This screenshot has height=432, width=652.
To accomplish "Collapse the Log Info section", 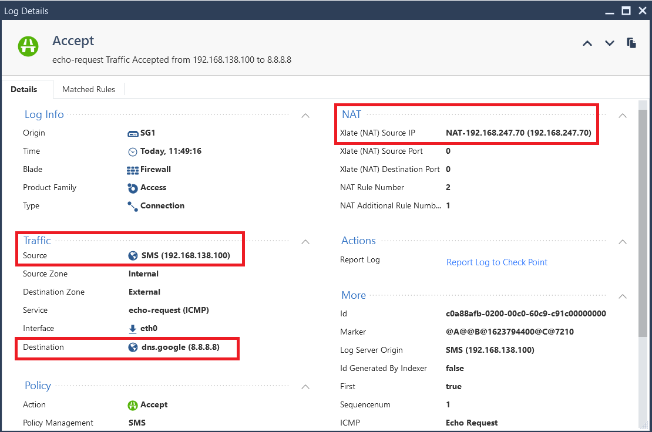I will (305, 116).
